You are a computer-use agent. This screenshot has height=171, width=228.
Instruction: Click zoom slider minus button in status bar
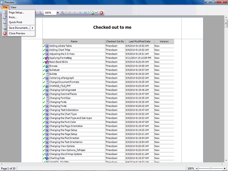[197, 169]
